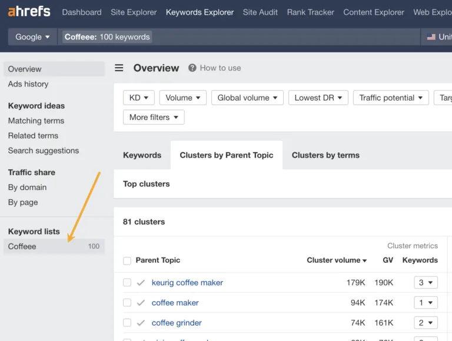The height and width of the screenshot is (341, 452).
Task: Go to Dashboard in top navigation
Action: (x=82, y=12)
